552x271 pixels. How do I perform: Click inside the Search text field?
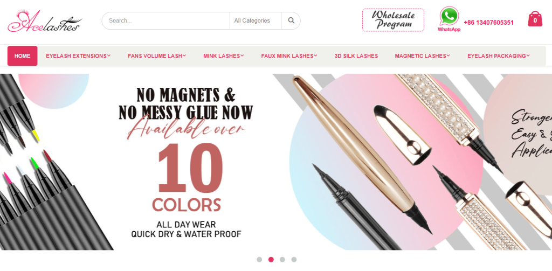coord(166,21)
